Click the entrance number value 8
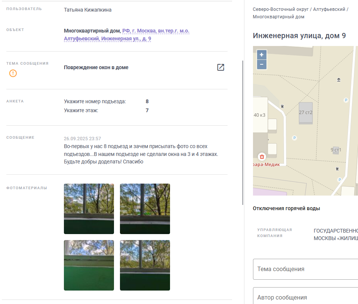This screenshot has width=358, height=304. pos(147,101)
